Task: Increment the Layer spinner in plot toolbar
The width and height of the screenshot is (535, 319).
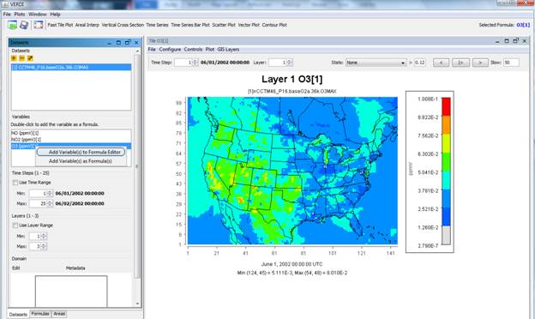Action: coord(289,61)
